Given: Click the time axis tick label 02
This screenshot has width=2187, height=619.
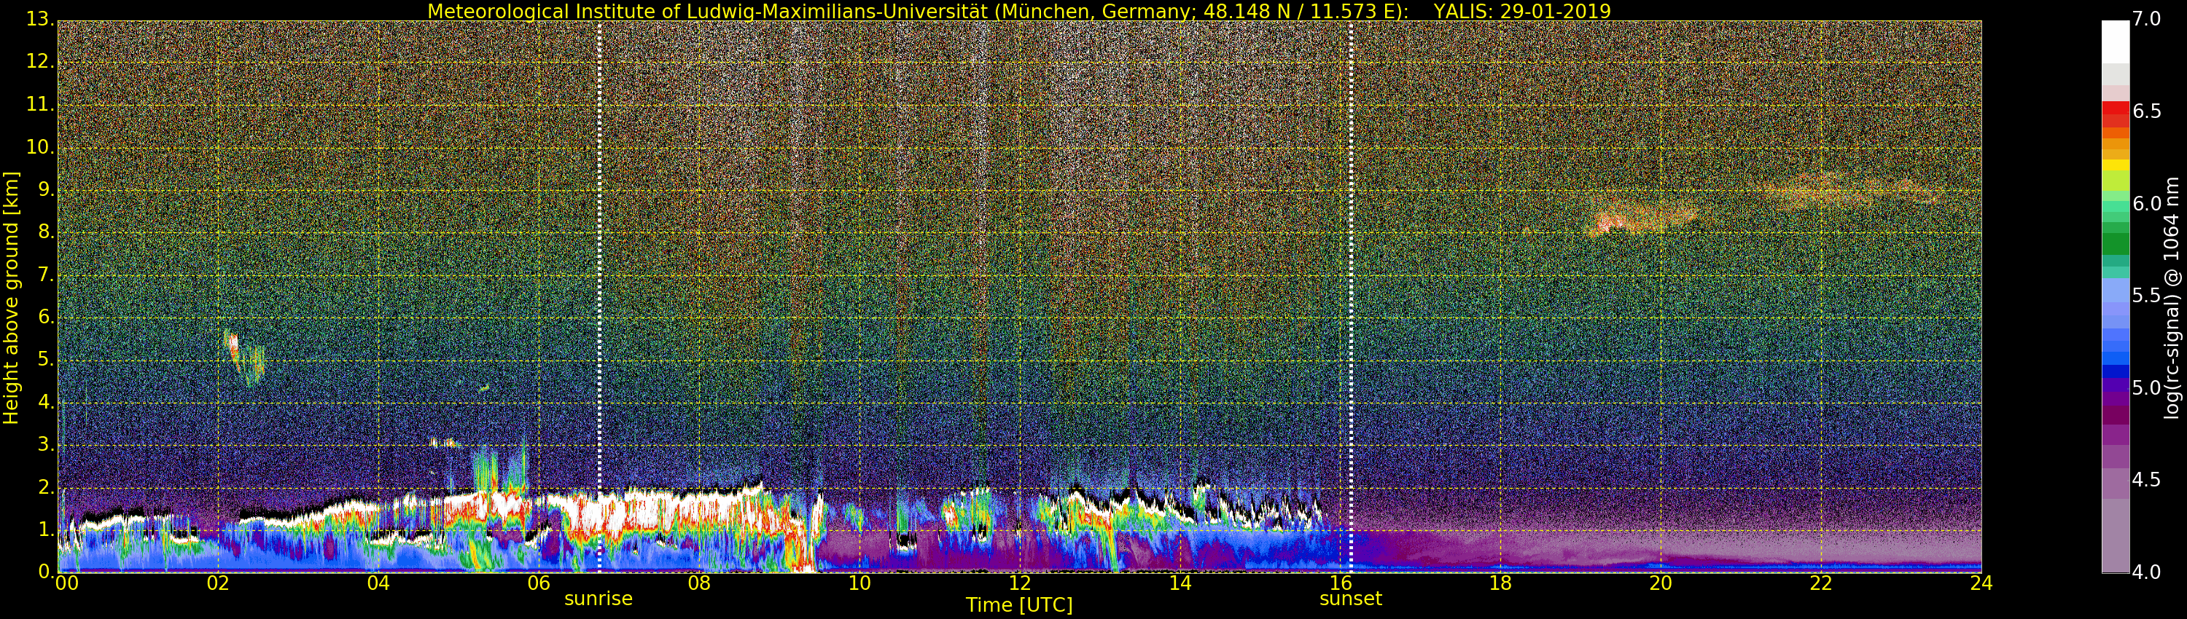Looking at the screenshot, I should [218, 583].
